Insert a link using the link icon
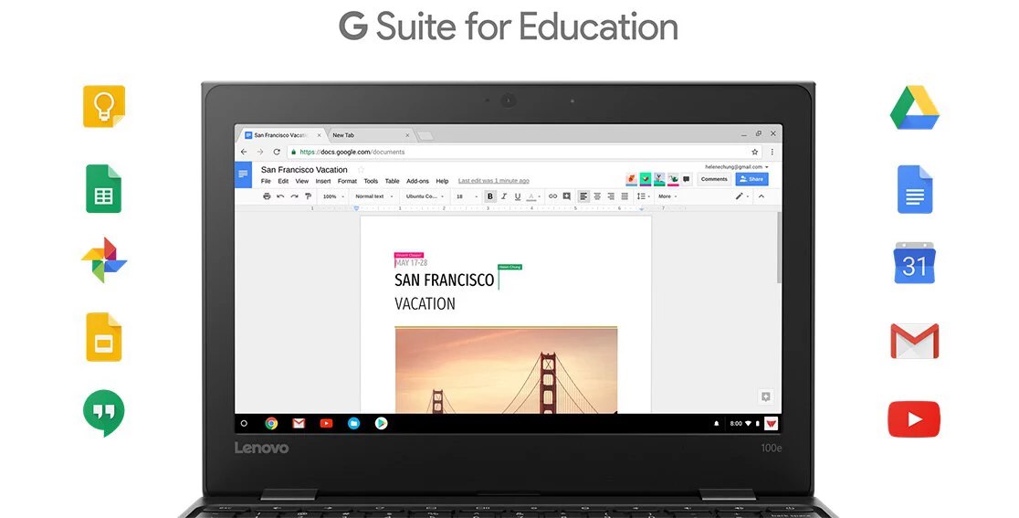This screenshot has height=518, width=1019. pos(552,196)
